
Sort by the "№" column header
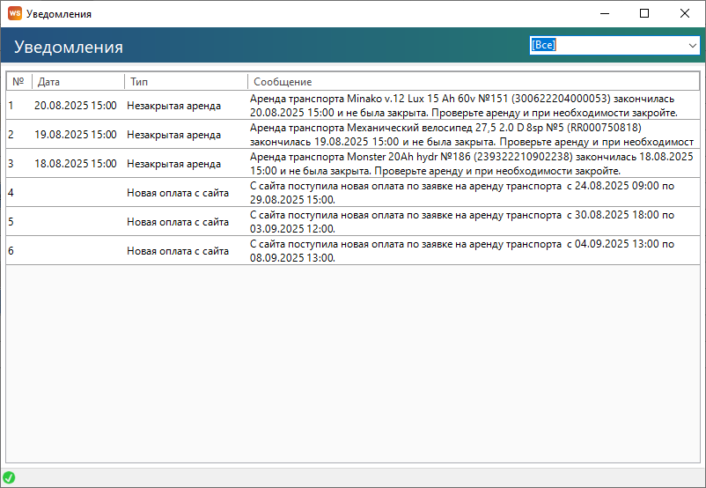click(18, 82)
